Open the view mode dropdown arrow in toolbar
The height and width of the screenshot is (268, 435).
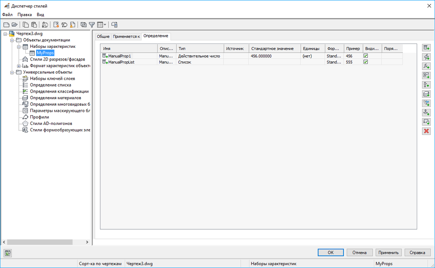click(105, 25)
